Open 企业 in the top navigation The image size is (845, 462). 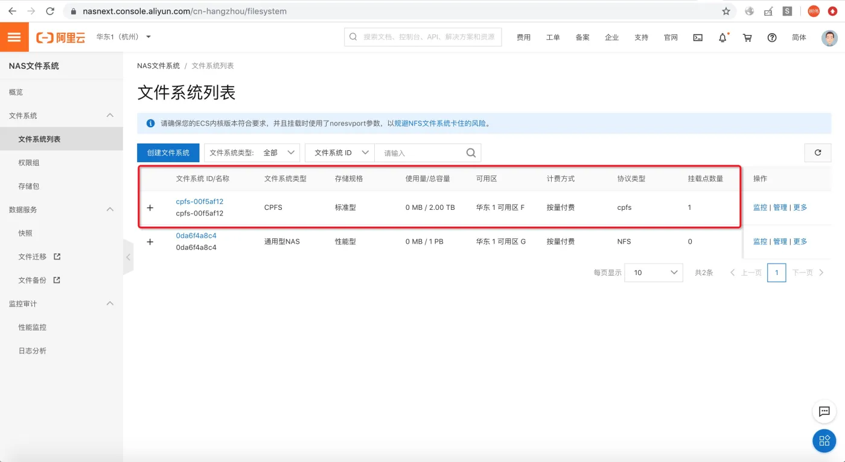[612, 37]
